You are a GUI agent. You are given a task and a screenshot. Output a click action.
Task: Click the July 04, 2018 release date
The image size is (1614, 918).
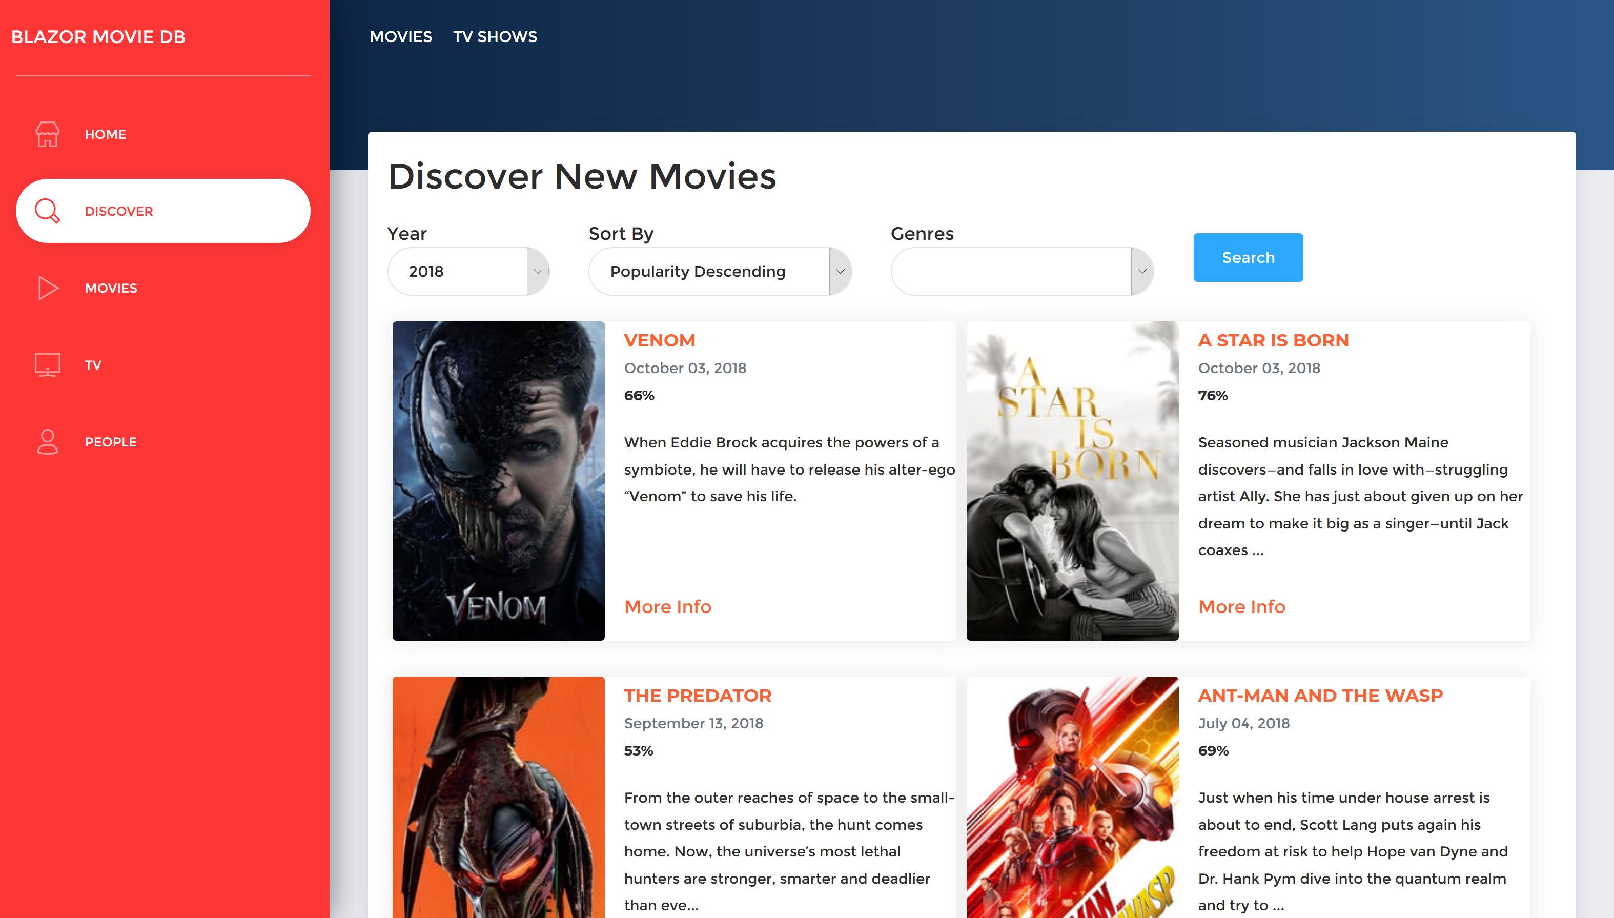(x=1244, y=723)
